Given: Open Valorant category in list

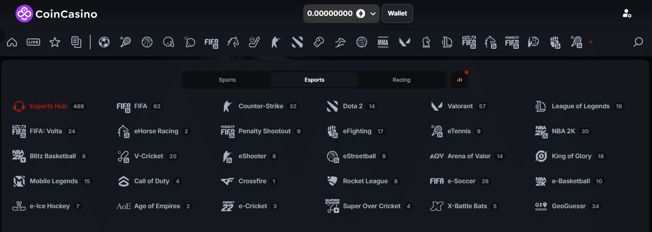Looking at the screenshot, I should 459,106.
